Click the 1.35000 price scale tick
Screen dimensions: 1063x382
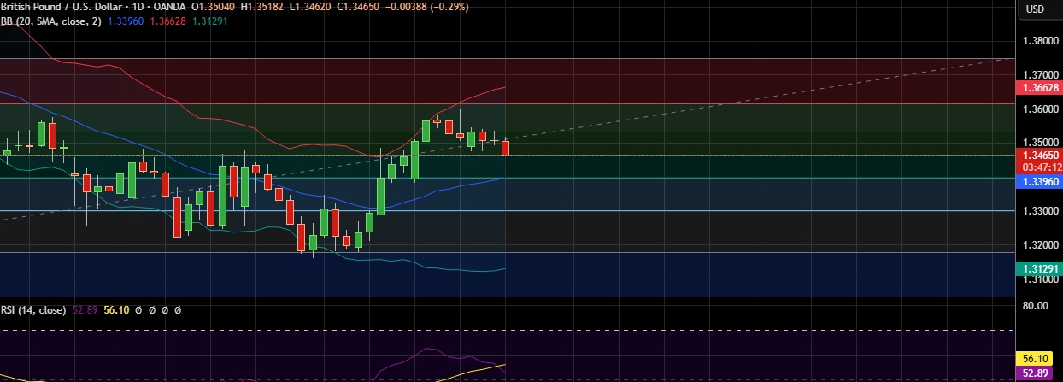(1040, 143)
